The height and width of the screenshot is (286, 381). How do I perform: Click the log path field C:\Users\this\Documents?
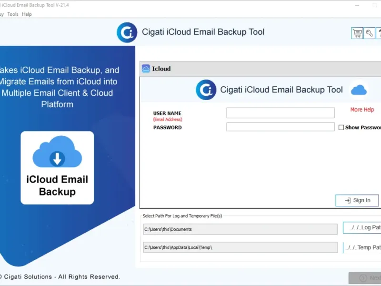[241, 229]
